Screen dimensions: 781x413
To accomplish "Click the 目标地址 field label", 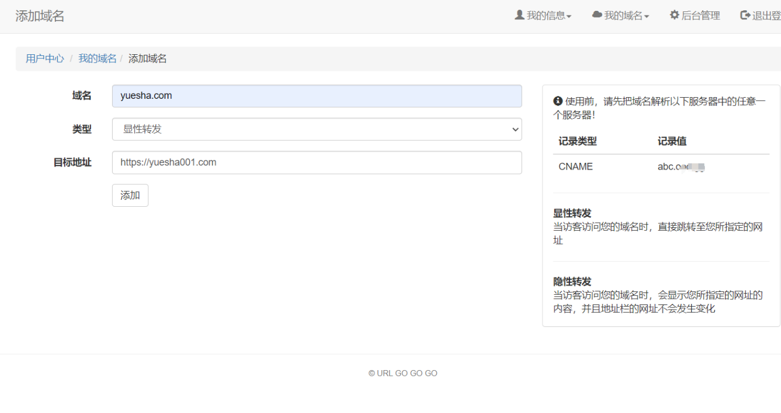I will click(73, 162).
